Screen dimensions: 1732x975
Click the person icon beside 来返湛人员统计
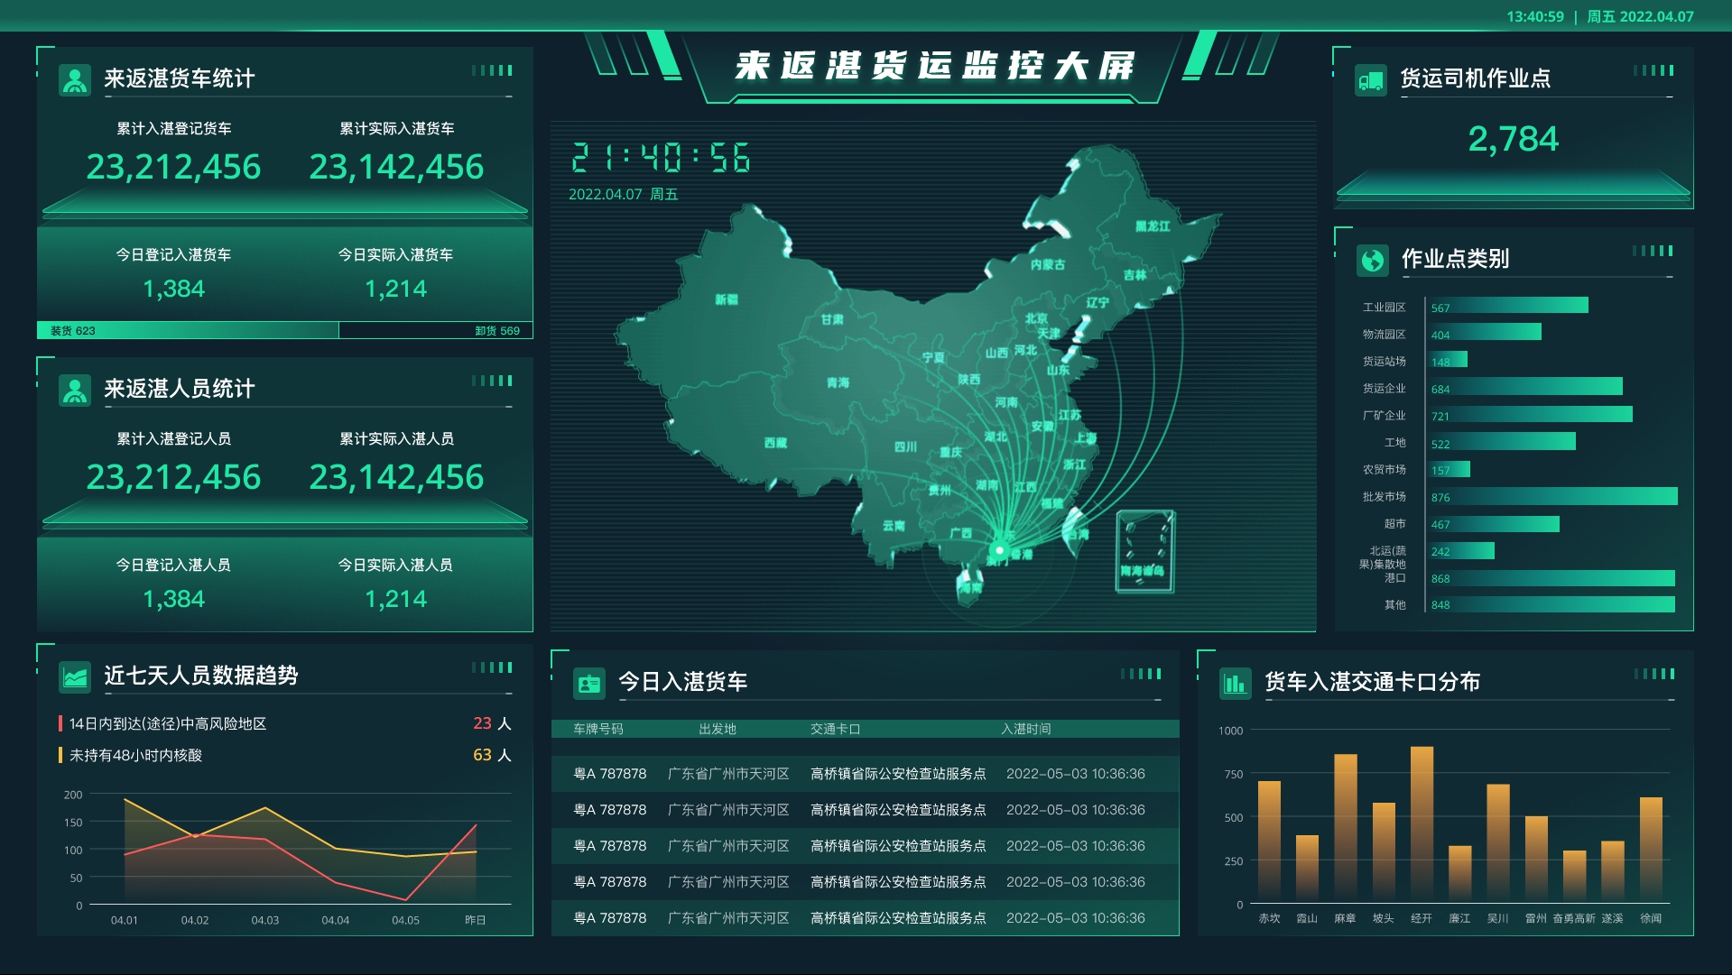(x=75, y=390)
